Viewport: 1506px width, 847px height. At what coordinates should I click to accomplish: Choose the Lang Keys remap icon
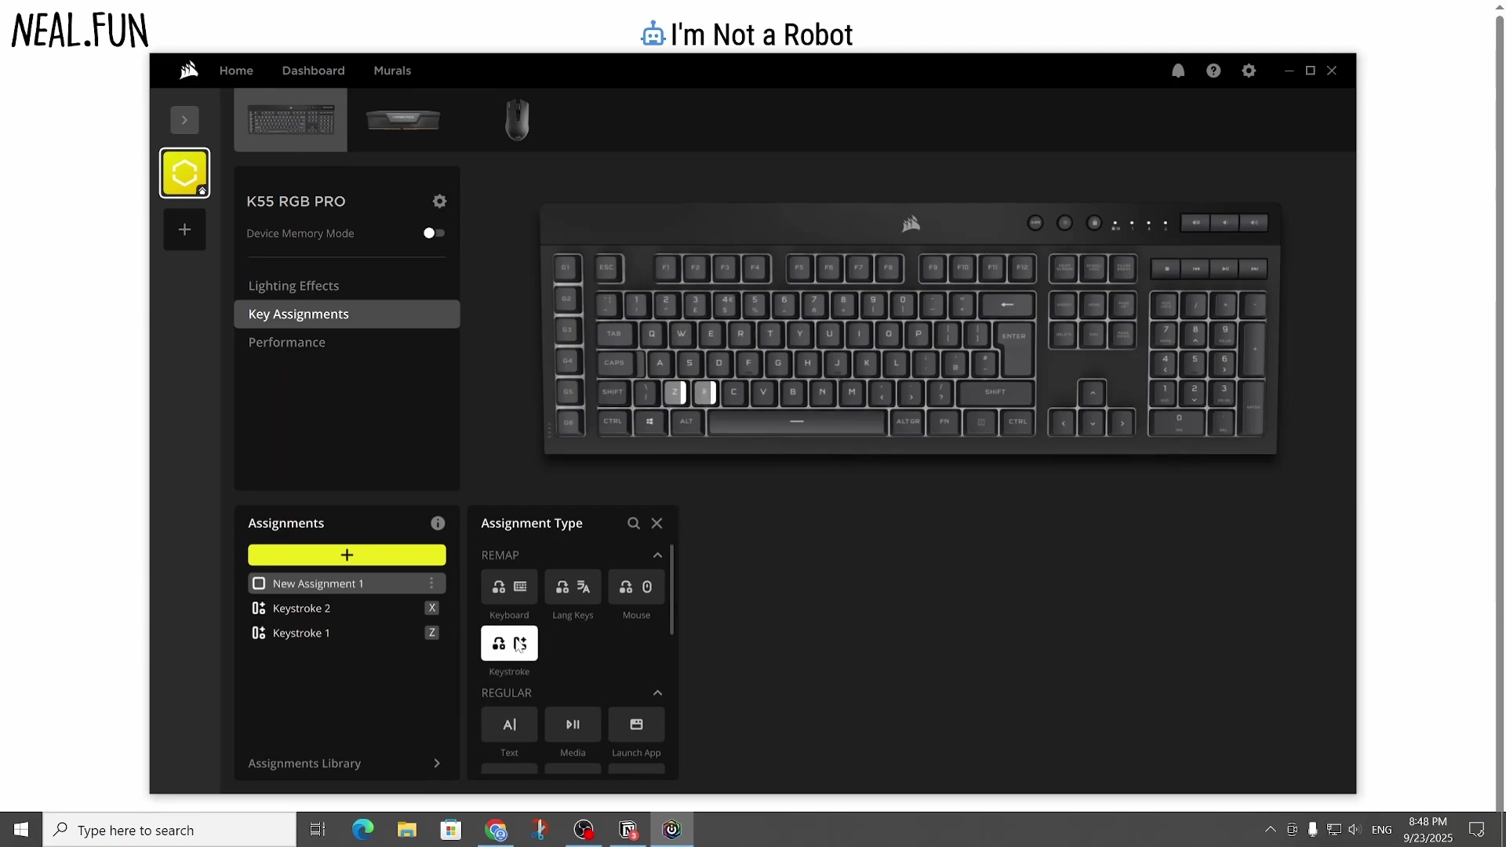coord(573,587)
